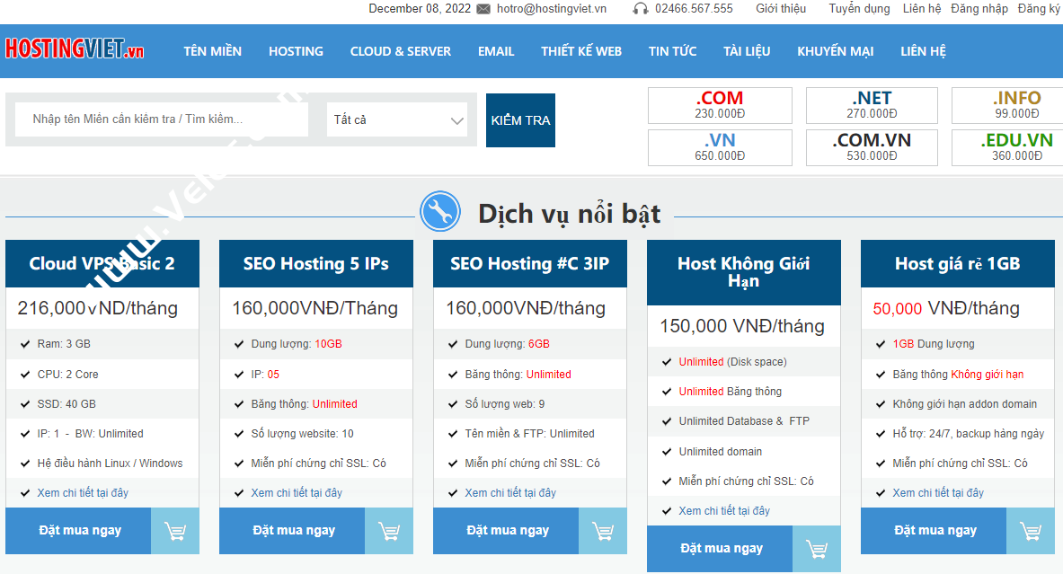Viewport: 1063px width, 574px height.
Task: Click the cart icon on Host giá rẻ 1GB card
Action: tap(1031, 531)
